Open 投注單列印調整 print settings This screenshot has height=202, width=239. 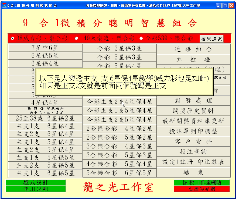tap(194, 131)
